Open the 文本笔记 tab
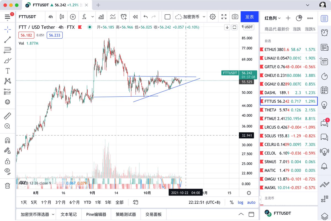 tap(69, 214)
